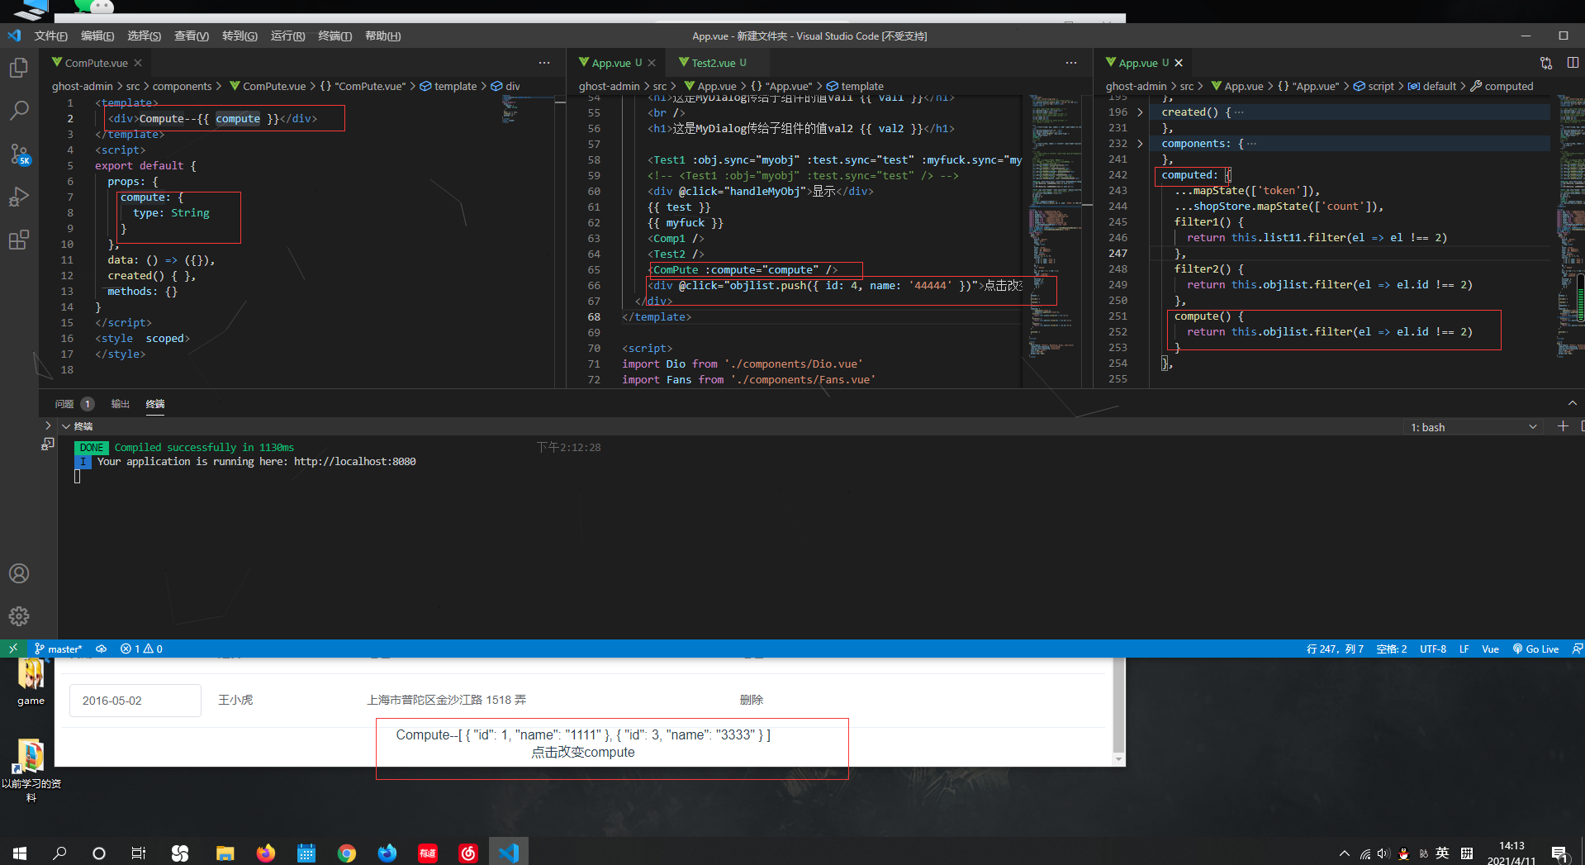Click div breadcrumb in left editor
Screen dimensions: 1585x865
click(x=505, y=86)
